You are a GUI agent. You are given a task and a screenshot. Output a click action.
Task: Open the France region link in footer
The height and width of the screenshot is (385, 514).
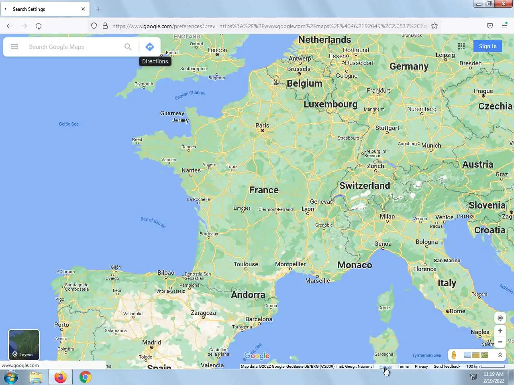pyautogui.click(x=385, y=367)
